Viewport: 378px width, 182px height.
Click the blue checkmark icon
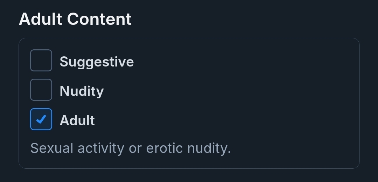click(41, 119)
